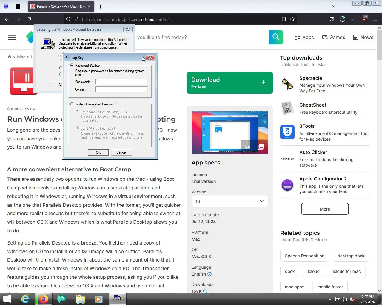This screenshot has width=382, height=305.
Task: Click the search magnifier button
Action: [276, 37]
